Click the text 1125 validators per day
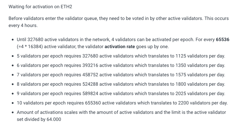245x130 pixels. point(200,56)
